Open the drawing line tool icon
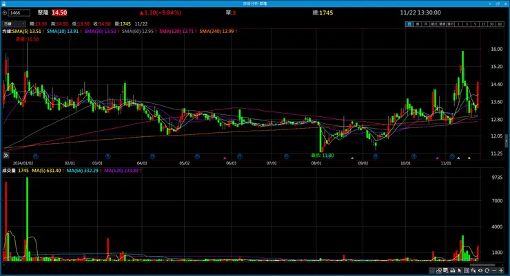 coord(439,270)
